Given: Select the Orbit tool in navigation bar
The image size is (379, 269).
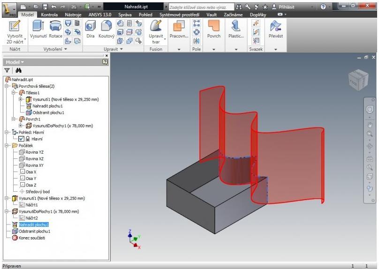Looking at the screenshot, I should [x=370, y=146].
